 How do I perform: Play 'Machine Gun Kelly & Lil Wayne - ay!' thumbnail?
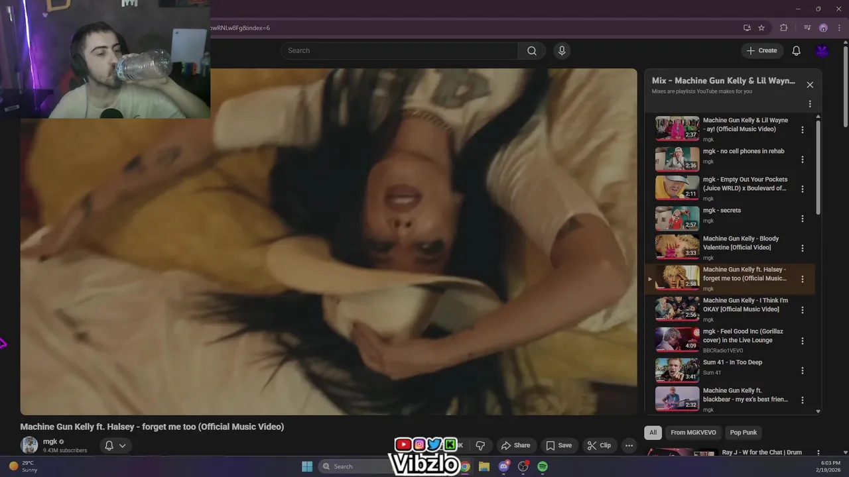coord(677,129)
